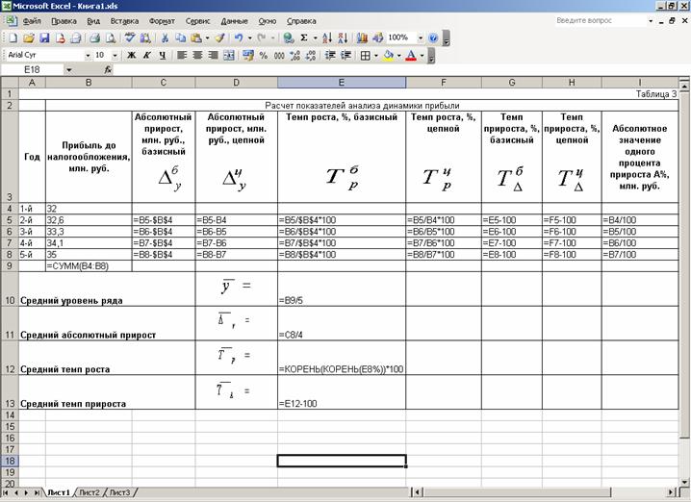691x502 pixels.
Task: Click the vertical scrollbar down arrow
Action: (x=684, y=482)
